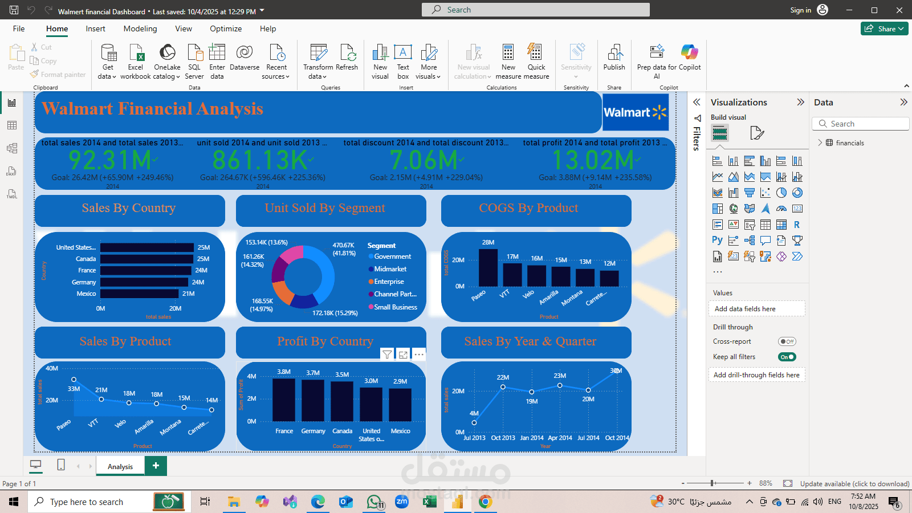The width and height of the screenshot is (912, 513).
Task: Open Copilot from the ribbon
Action: 690,58
